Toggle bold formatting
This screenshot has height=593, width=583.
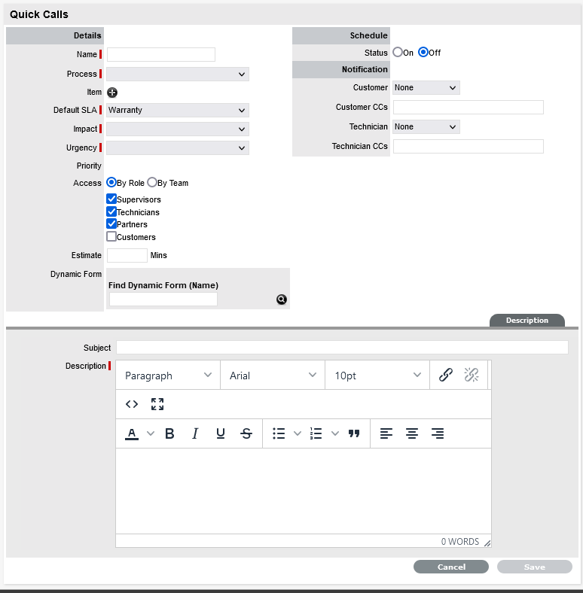[169, 433]
